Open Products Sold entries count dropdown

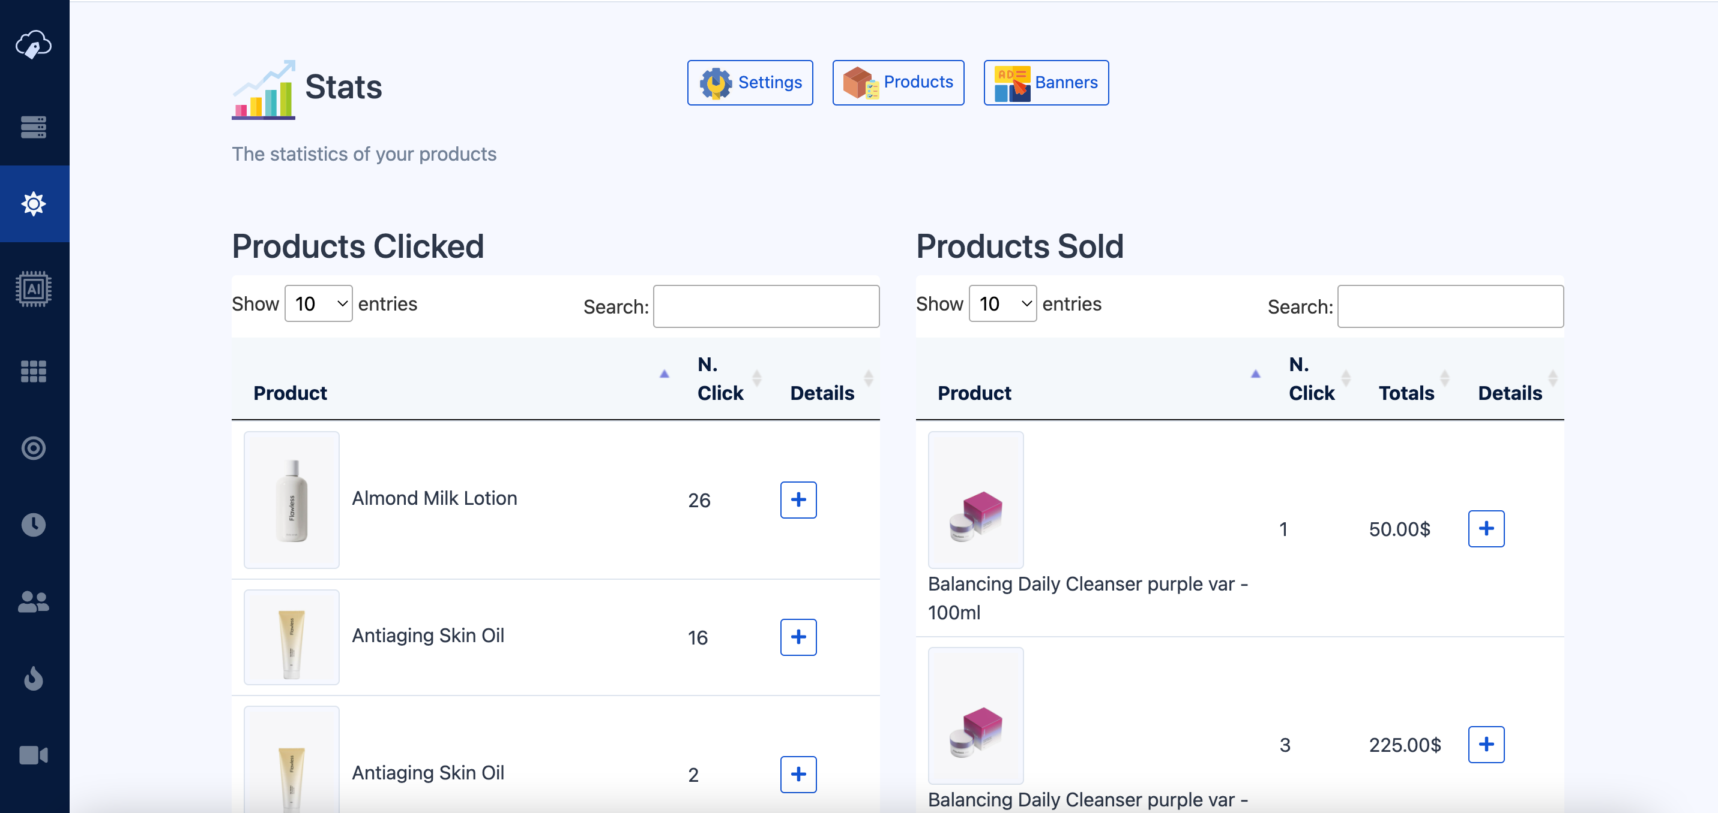click(x=1002, y=304)
